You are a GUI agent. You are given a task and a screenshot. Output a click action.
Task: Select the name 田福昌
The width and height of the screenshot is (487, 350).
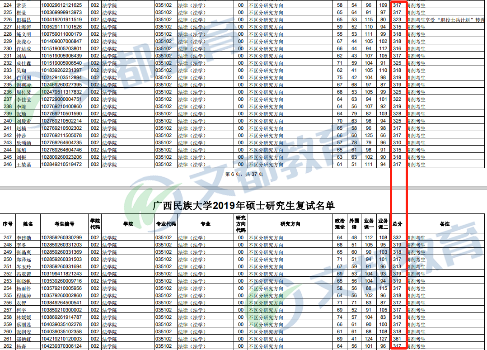(x=23, y=19)
